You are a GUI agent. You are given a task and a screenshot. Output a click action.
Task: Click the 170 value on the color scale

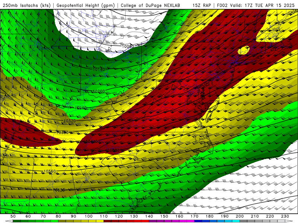(x=194, y=216)
